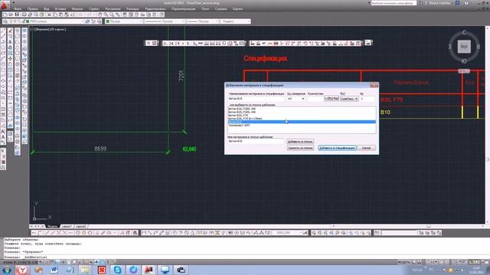Click the Кр coefficient input field
The width and height of the screenshot is (490, 275).
(367, 99)
